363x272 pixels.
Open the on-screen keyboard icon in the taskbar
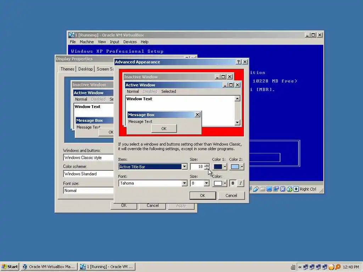tap(293, 267)
